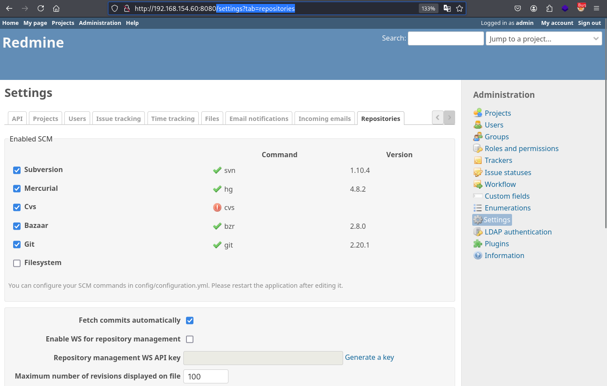Click the Generate a key link

(x=369, y=357)
